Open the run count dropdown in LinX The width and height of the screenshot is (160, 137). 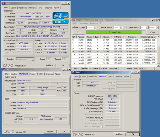[147, 27]
